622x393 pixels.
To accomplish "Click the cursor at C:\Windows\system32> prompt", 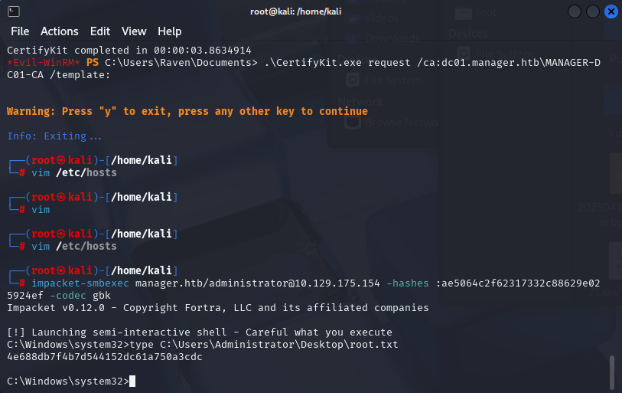I will [132, 381].
